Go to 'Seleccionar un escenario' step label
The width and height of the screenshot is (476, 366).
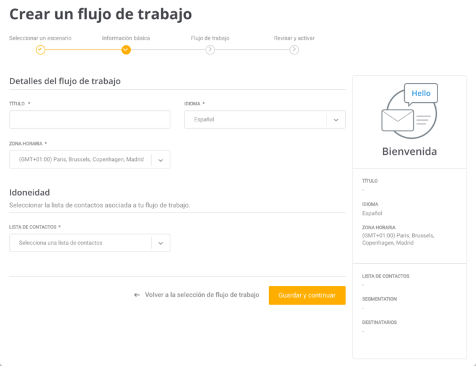point(40,38)
